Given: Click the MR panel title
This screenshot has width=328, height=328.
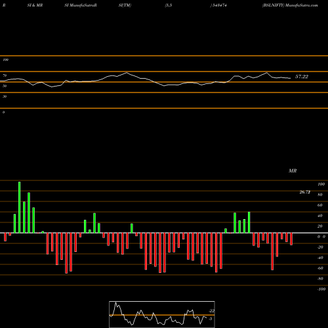Looking at the screenshot, I should [x=293, y=171].
